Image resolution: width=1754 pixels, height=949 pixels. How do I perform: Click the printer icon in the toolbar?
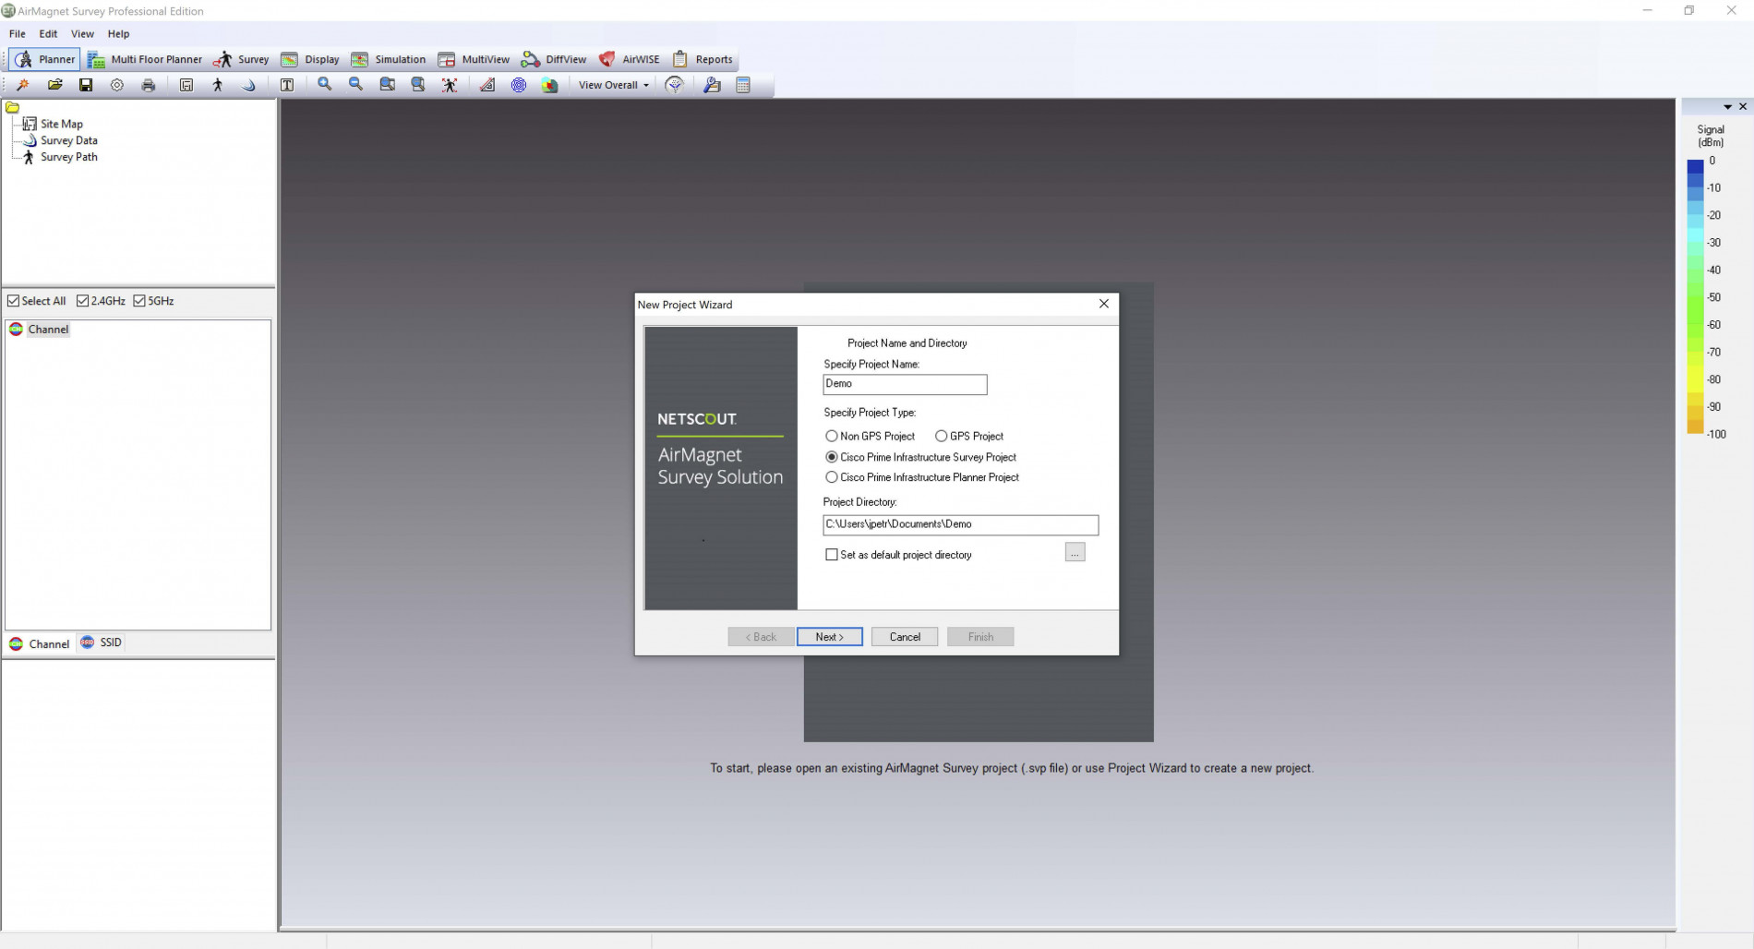[148, 85]
